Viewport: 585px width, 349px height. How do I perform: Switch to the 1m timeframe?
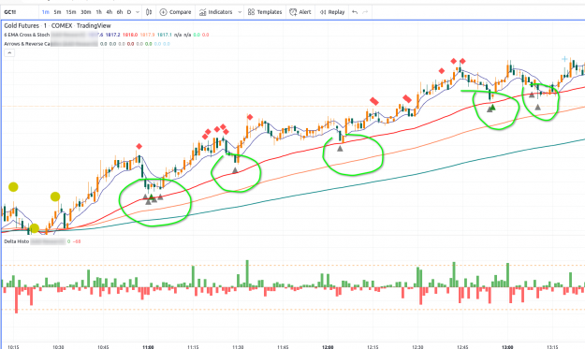(x=46, y=12)
